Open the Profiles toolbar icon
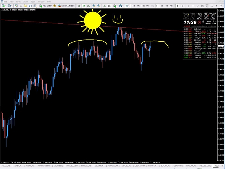The width and height of the screenshot is (225, 169). tap(9, 6)
